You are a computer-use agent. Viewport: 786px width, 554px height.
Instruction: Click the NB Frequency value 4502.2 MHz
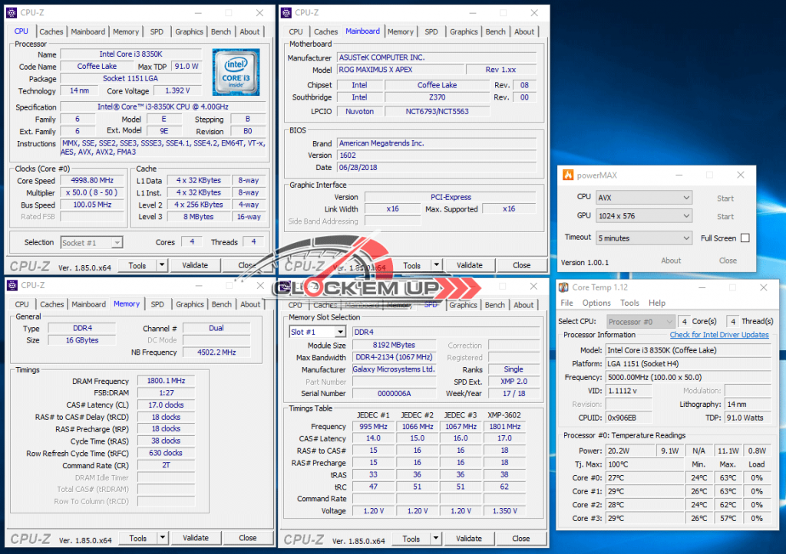[216, 352]
